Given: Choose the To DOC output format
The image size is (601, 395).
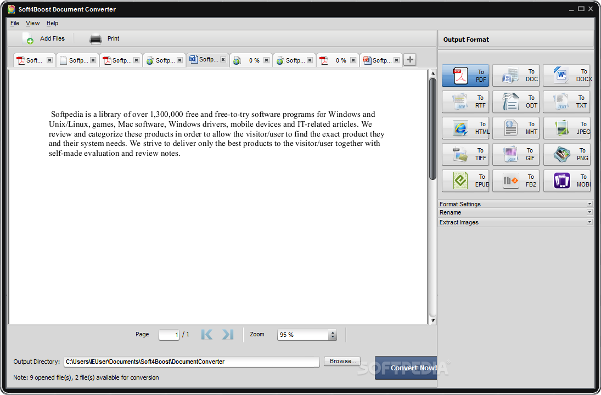Looking at the screenshot, I should [x=516, y=76].
